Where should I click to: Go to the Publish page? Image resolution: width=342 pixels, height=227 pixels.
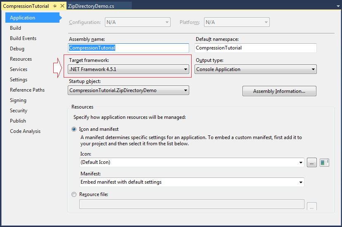18,121
